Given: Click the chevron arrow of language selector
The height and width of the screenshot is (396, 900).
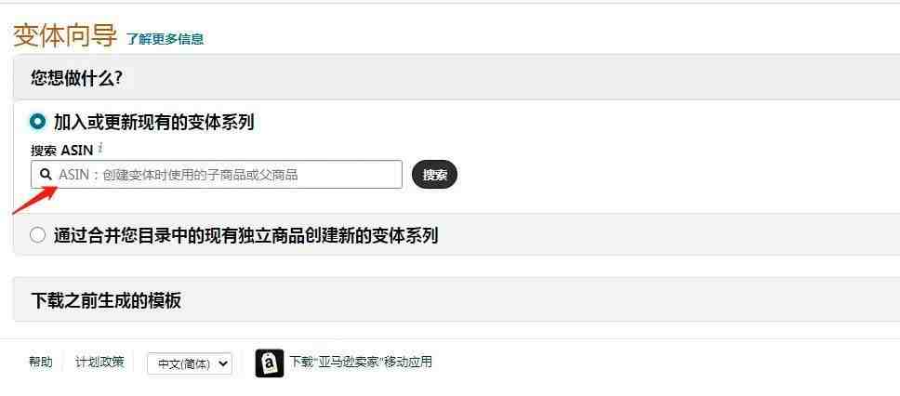Looking at the screenshot, I should 223,363.
